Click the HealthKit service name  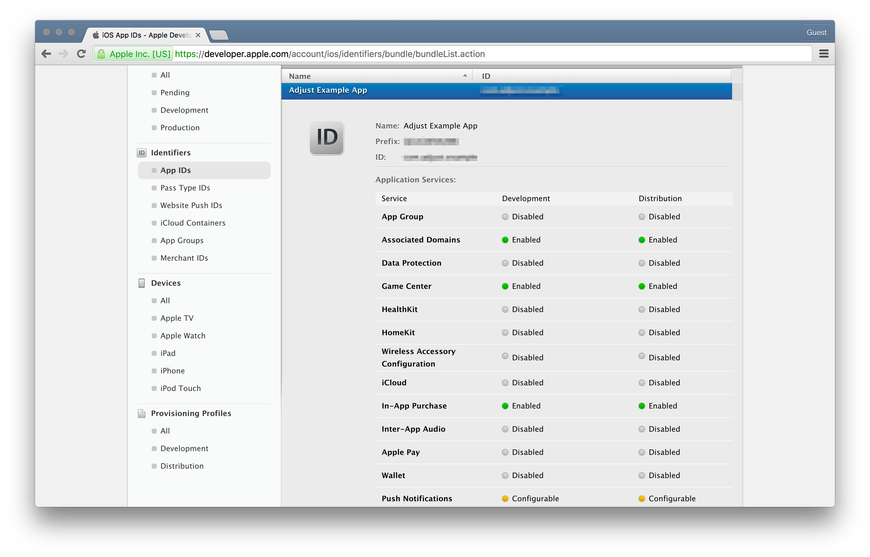point(399,309)
